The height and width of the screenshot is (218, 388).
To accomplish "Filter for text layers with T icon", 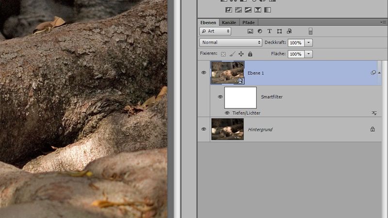I will click(270, 31).
